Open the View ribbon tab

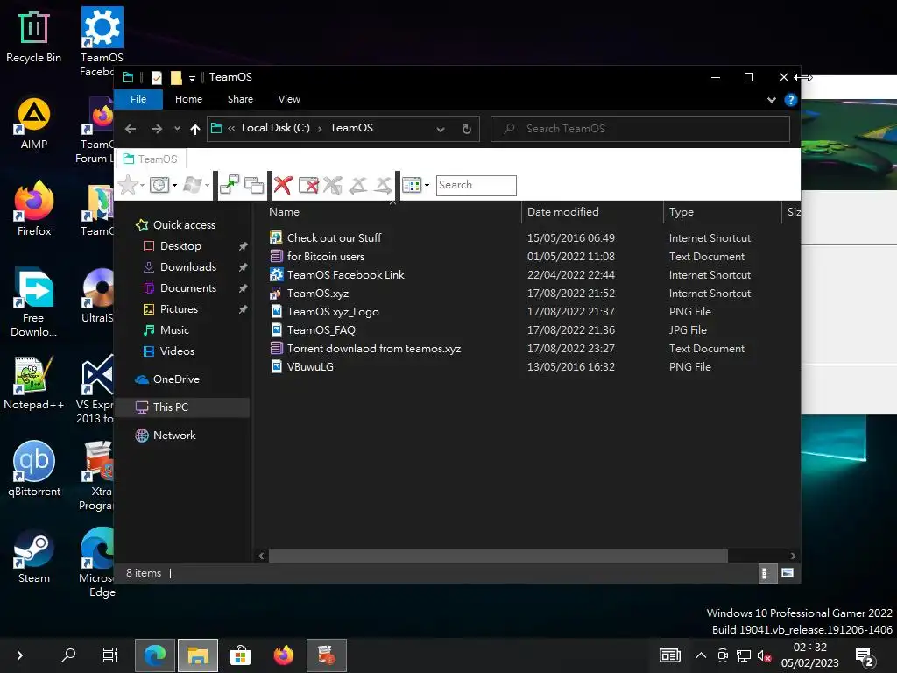pos(289,99)
